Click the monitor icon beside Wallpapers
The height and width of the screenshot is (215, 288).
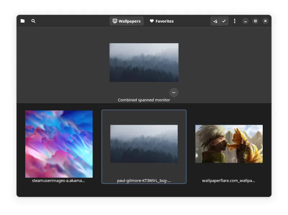click(115, 21)
